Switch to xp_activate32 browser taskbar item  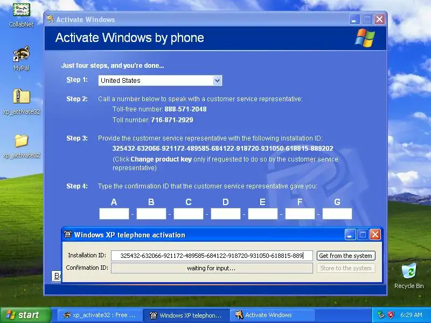(x=100, y=315)
